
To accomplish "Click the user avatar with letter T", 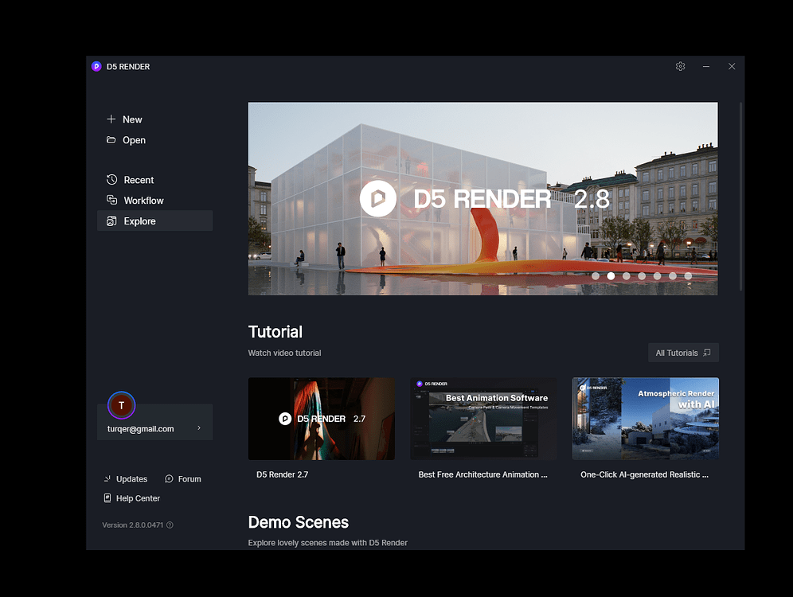I will tap(121, 405).
